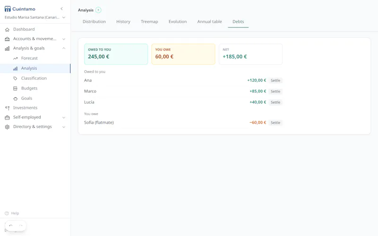Click the Net +185,00 € card

pos(250,54)
